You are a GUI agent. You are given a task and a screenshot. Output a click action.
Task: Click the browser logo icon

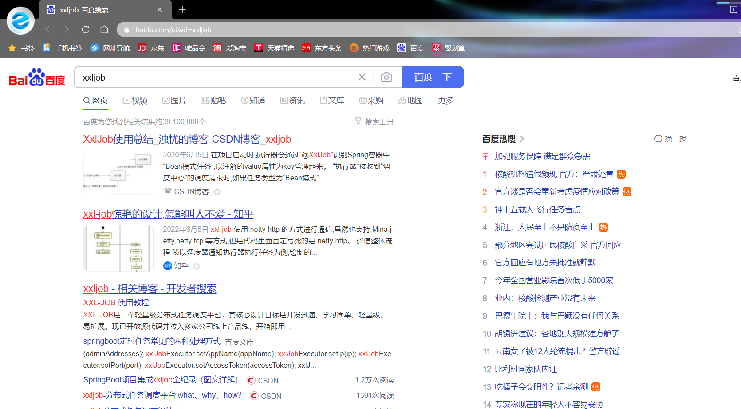click(20, 20)
